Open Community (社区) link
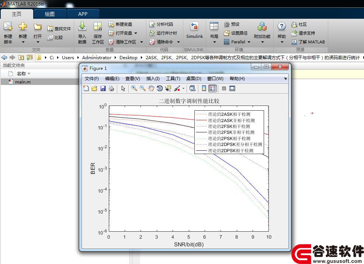 pyautogui.click(x=299, y=24)
